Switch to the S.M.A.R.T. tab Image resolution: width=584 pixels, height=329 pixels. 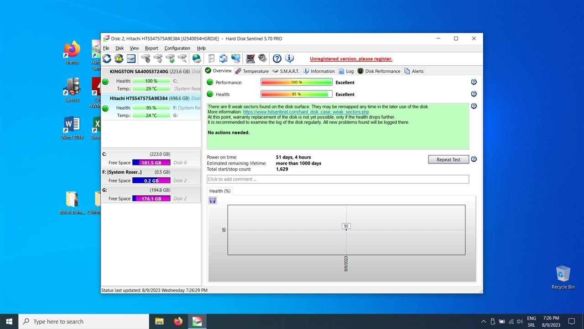pos(286,71)
